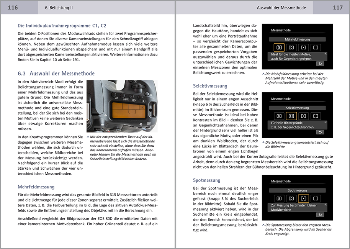Switch metering to Selektivmessung in the first screen

[291, 48]
